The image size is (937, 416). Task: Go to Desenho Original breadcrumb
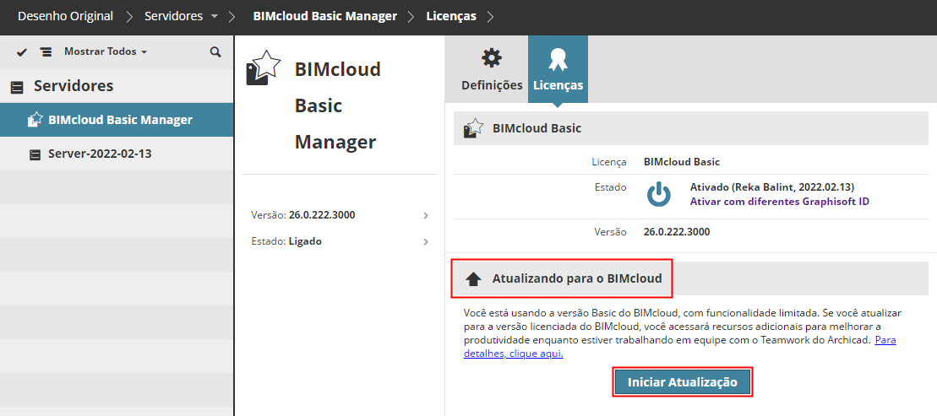tap(65, 17)
